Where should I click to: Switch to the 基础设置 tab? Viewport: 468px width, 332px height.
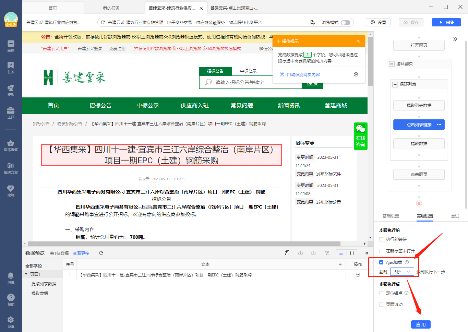point(391,216)
